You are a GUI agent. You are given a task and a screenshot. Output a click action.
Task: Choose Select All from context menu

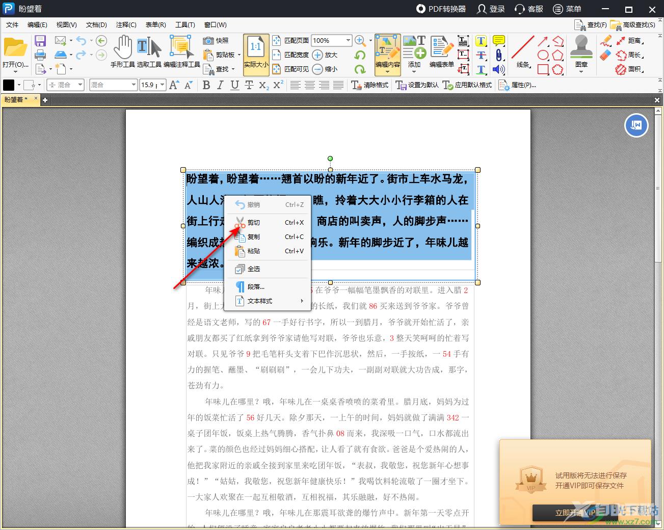pos(268,269)
